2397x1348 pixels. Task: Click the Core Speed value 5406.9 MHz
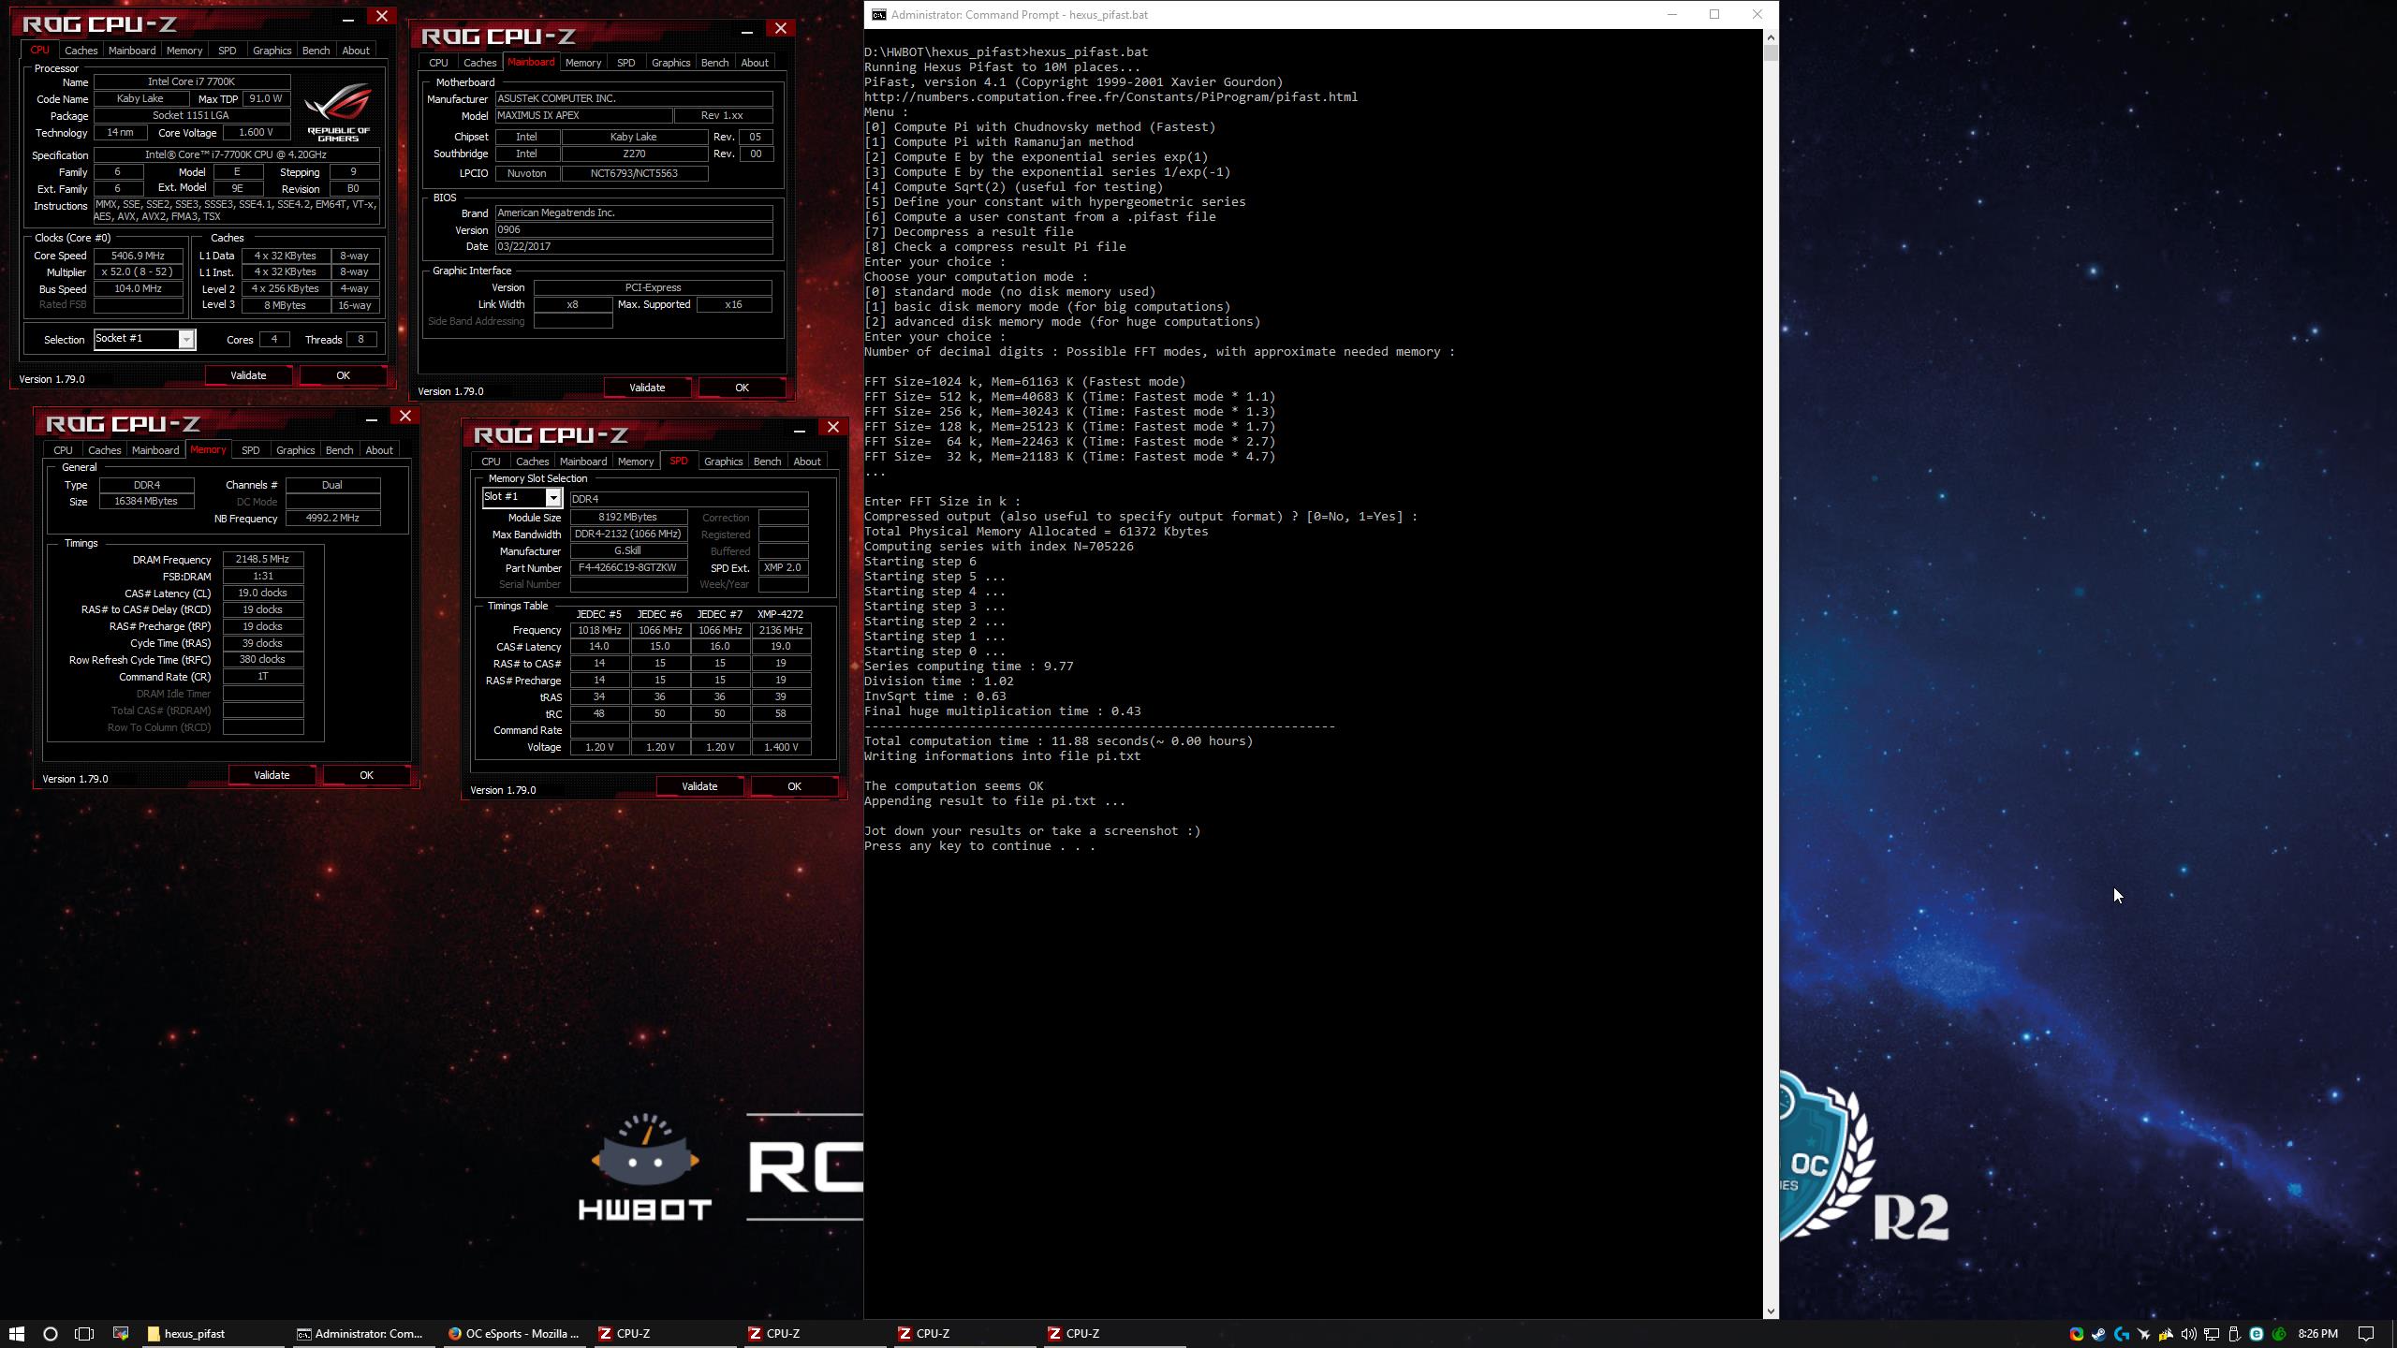point(138,256)
